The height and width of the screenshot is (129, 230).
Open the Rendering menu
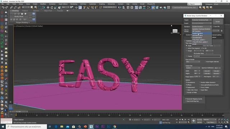[x=74, y=4]
